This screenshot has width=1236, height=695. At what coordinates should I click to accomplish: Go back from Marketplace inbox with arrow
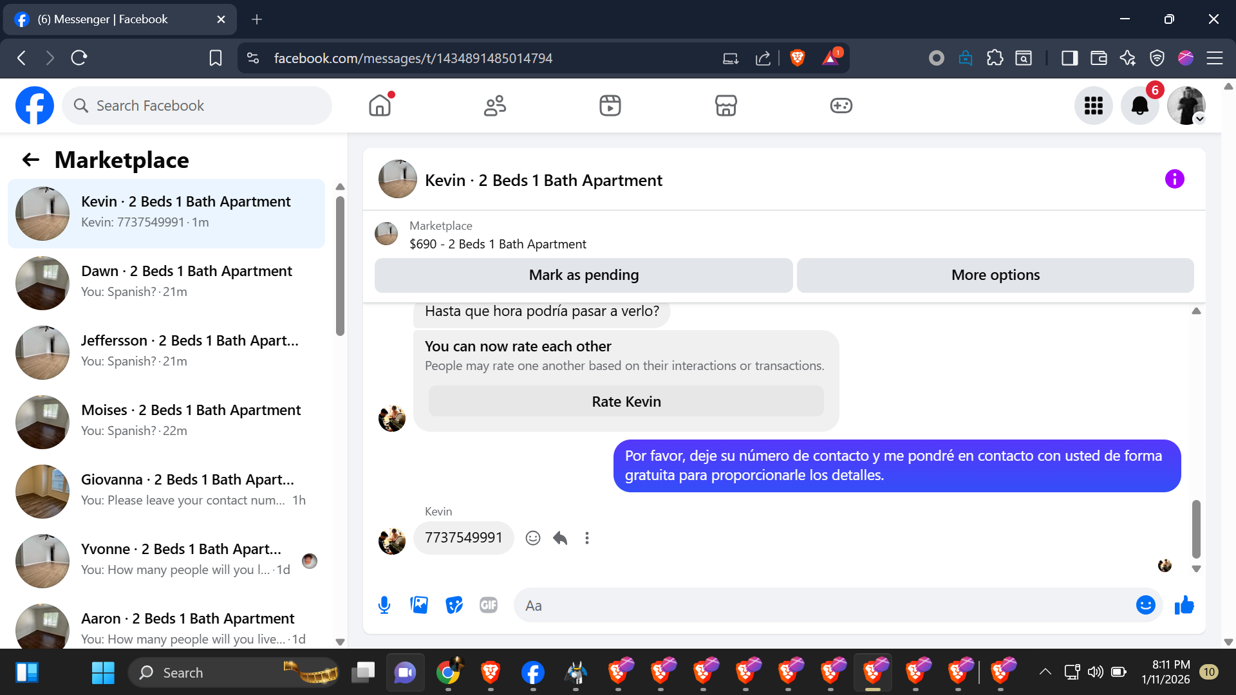pos(31,160)
